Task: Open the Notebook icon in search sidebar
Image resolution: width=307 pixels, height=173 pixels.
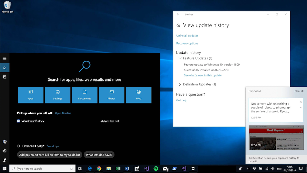Action: (x=5, y=77)
